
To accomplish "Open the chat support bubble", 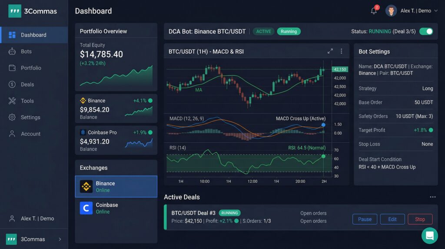I will point(430,236).
